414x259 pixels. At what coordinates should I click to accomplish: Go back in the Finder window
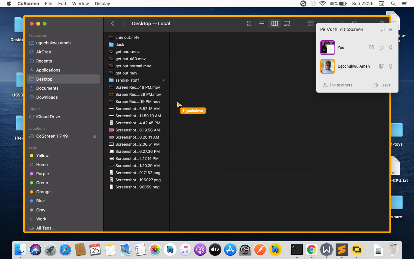[112, 24]
